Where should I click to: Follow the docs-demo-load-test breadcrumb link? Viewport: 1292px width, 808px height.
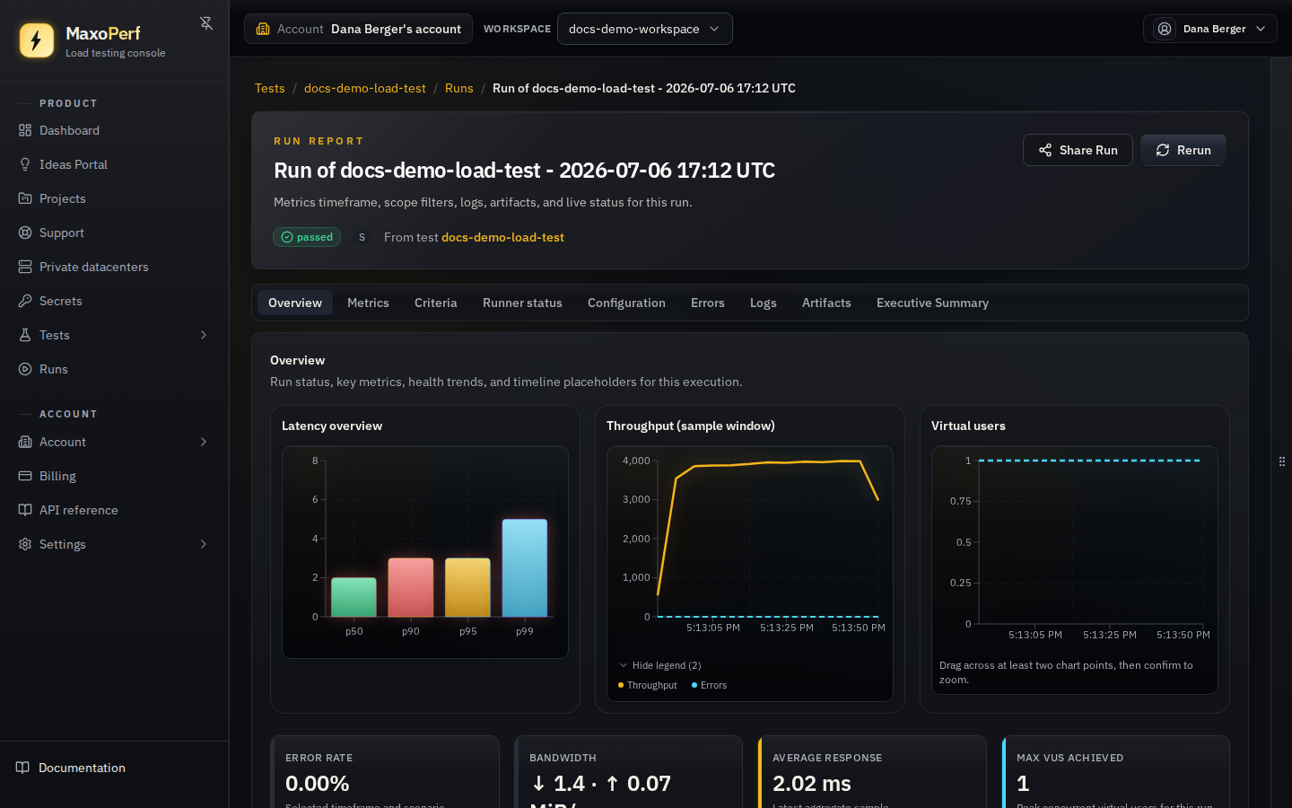[365, 88]
